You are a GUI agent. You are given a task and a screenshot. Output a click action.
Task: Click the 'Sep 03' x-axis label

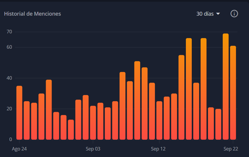(93, 149)
